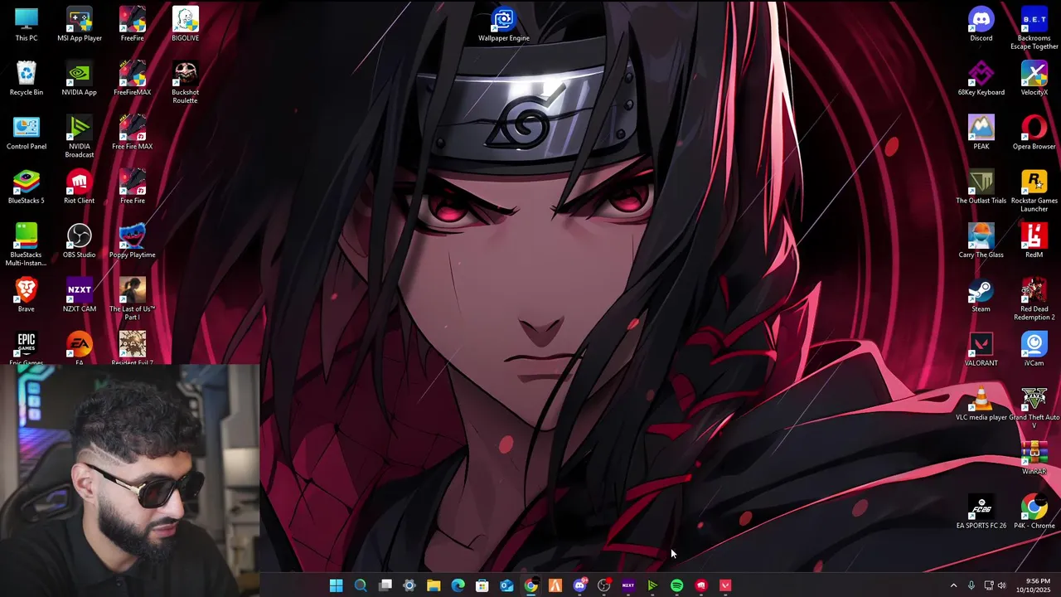1061x597 pixels.
Task: Open volume control in system tray
Action: 1001,585
